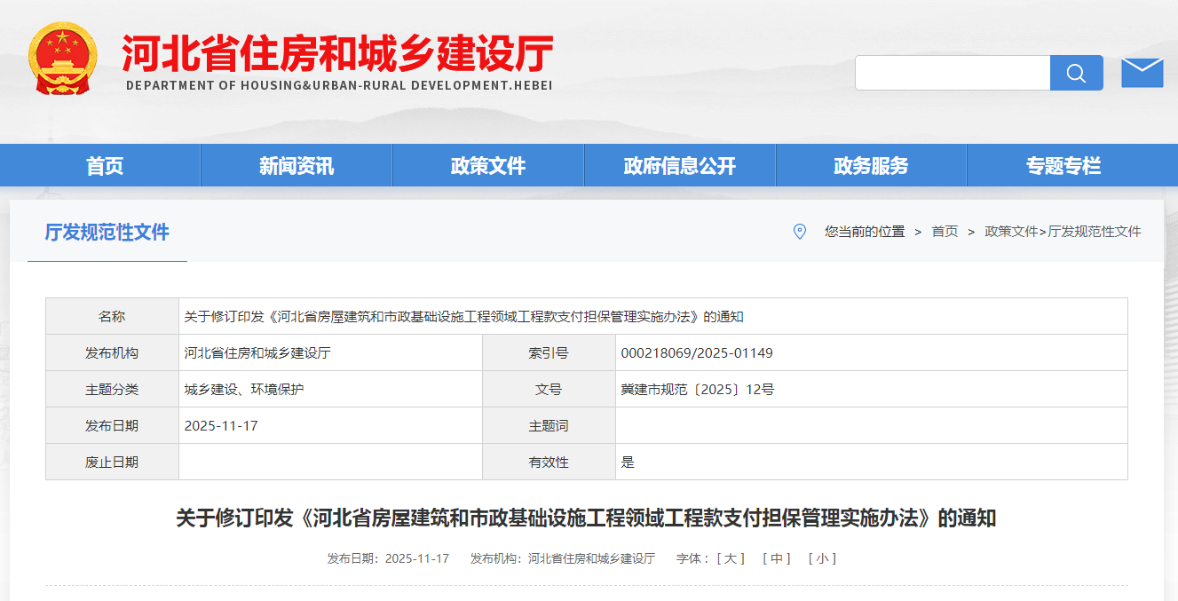Navigate to 政务服务 menu
The width and height of the screenshot is (1178, 601).
tap(871, 166)
